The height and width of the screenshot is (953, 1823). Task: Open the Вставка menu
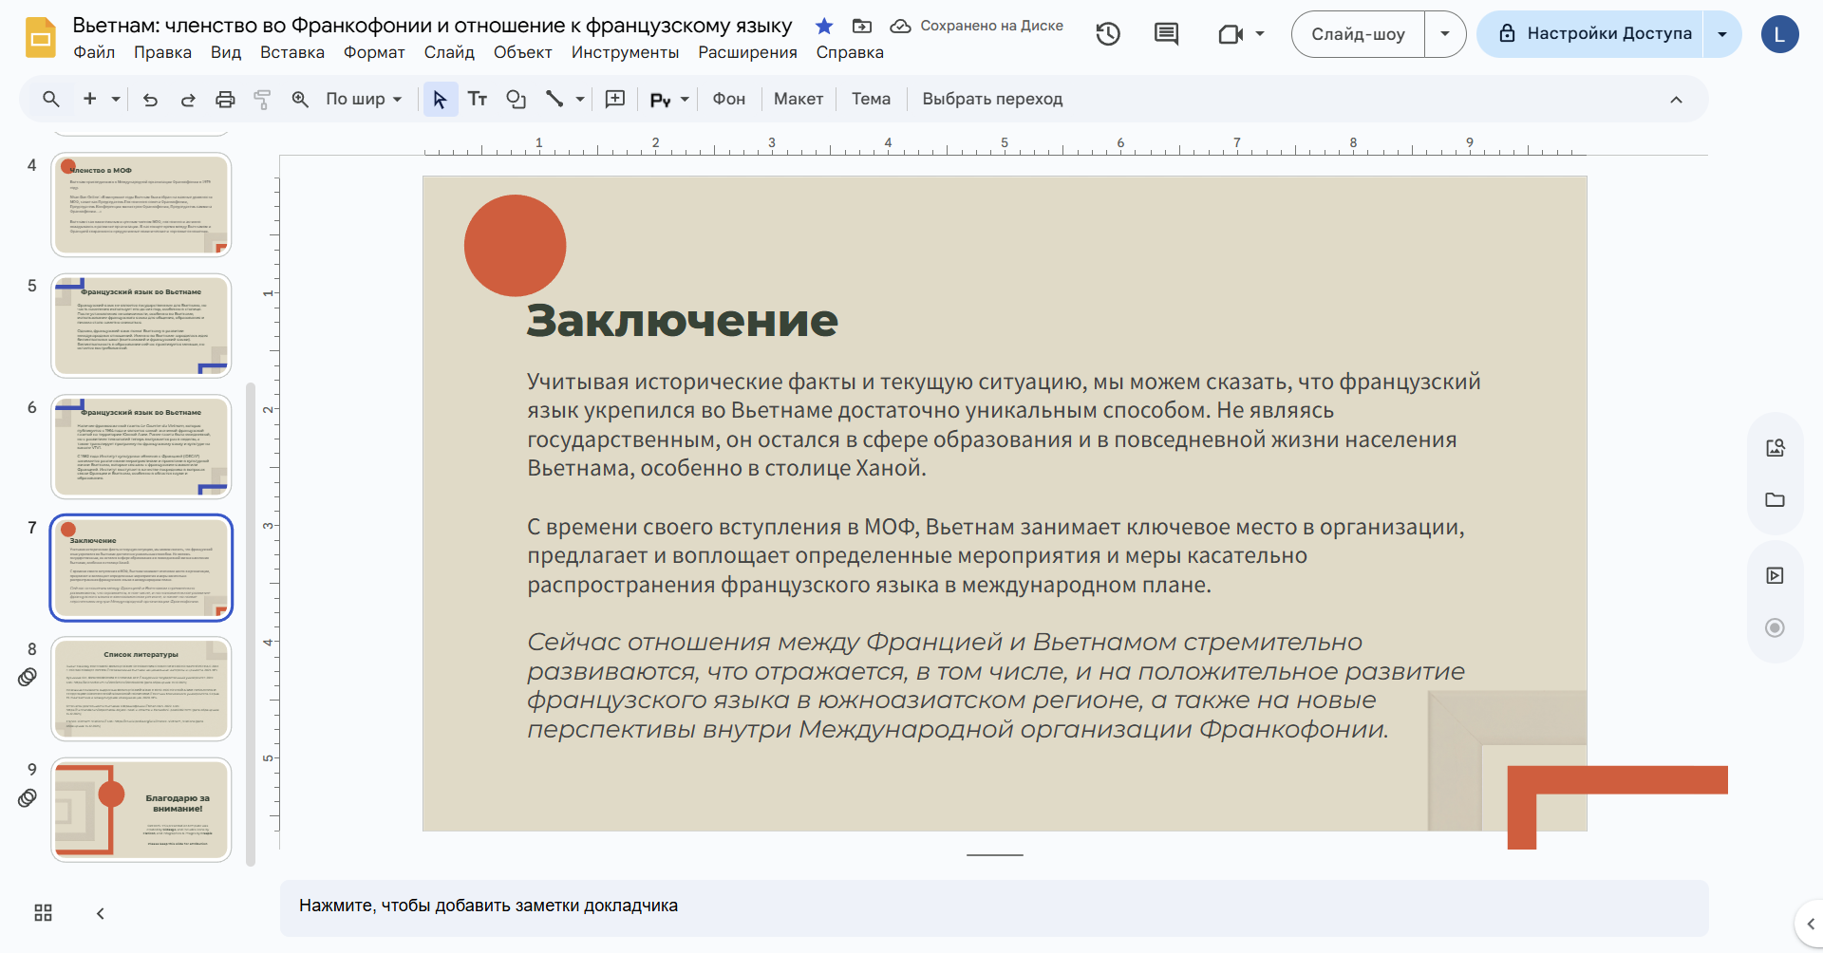pyautogui.click(x=291, y=52)
